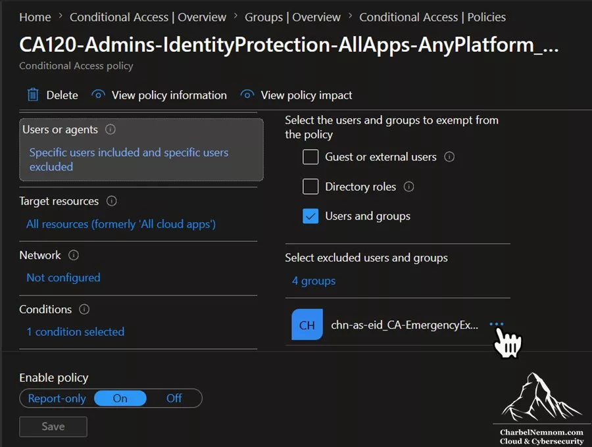Click the Target resources heading
Screen dimensions: 592x447
click(59, 201)
